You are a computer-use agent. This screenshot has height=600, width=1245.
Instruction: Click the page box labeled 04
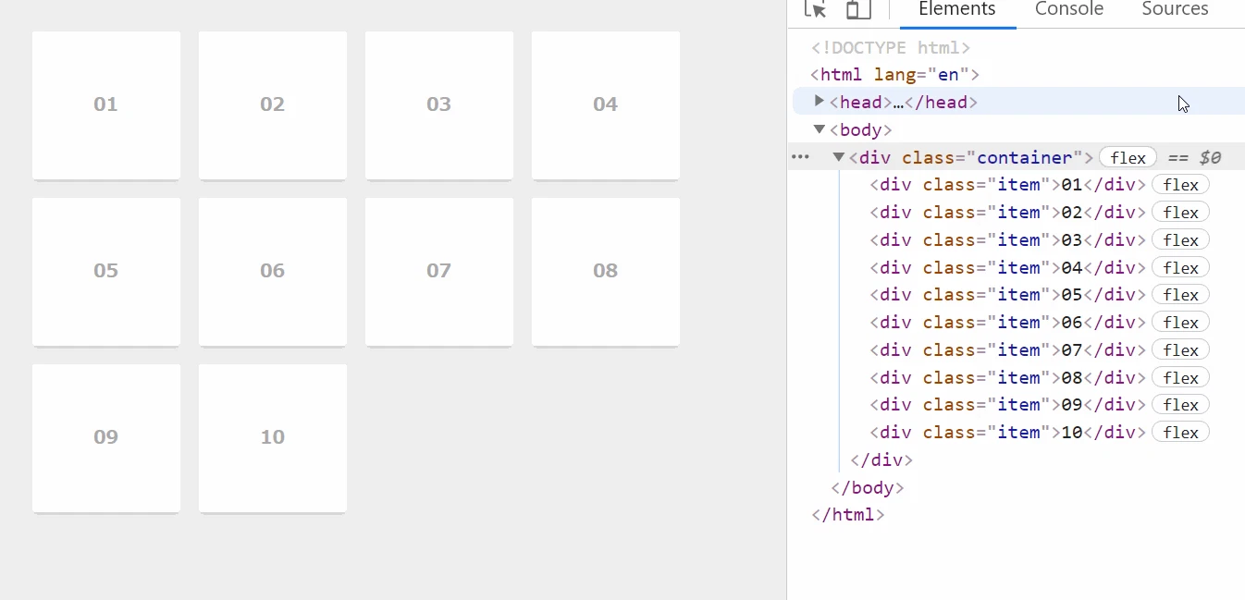tap(606, 105)
